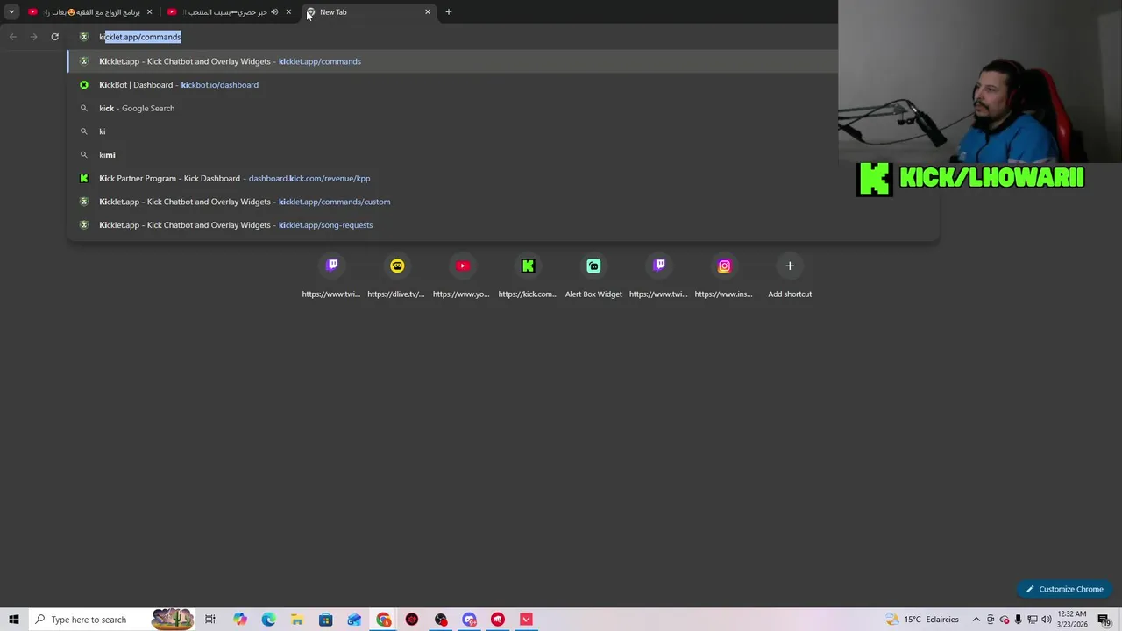The height and width of the screenshot is (631, 1122).
Task: Expand the hidden system tray icons chevron
Action: click(x=976, y=620)
